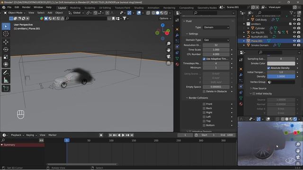Open the outliner filter funnel icon

click(292, 13)
